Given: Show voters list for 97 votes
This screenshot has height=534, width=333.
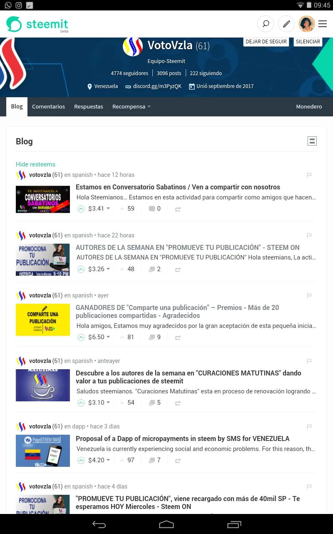Looking at the screenshot, I should tap(127, 460).
